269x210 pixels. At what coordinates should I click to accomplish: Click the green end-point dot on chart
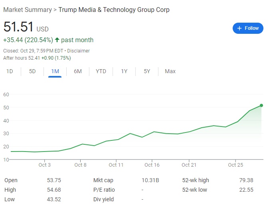261,105
